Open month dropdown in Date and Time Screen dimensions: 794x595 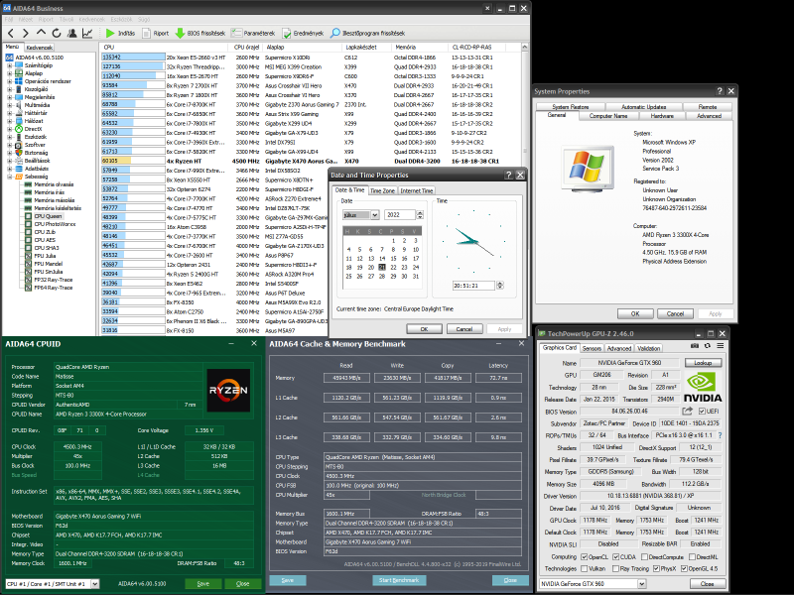point(375,215)
